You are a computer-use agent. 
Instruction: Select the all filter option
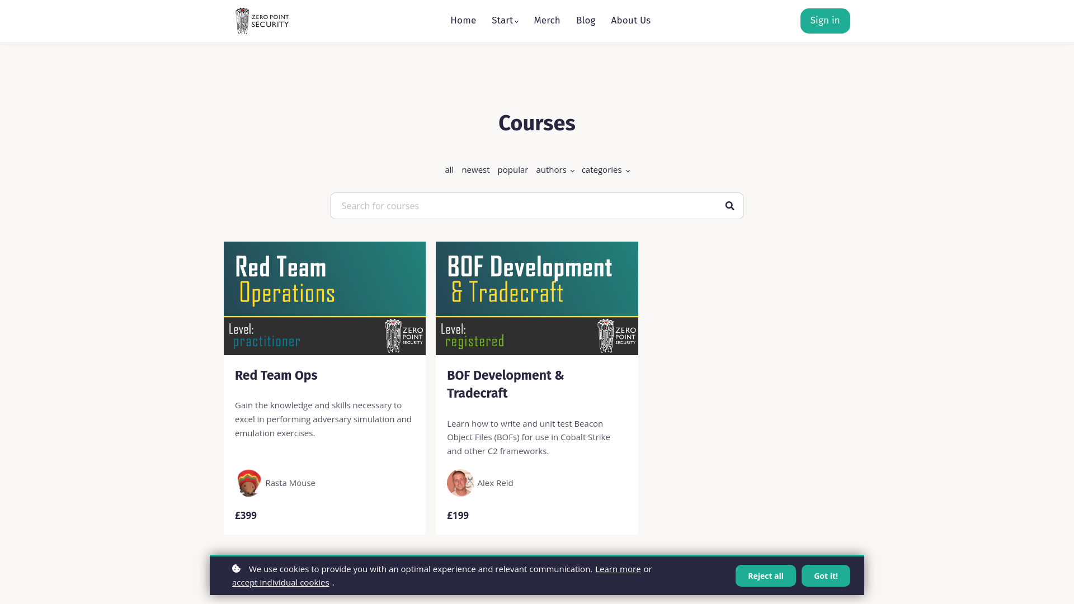point(449,170)
